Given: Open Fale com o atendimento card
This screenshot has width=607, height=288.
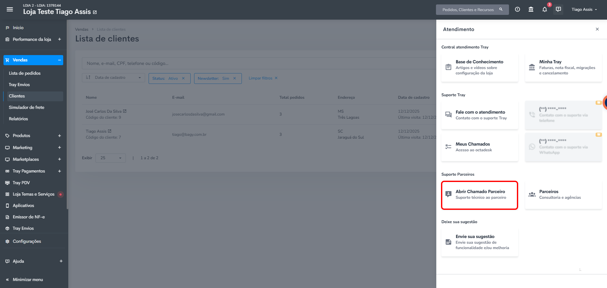Looking at the screenshot, I should click(x=480, y=115).
